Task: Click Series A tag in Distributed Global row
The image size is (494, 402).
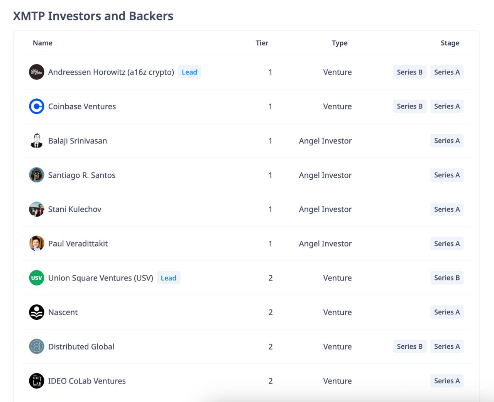Action: click(447, 346)
